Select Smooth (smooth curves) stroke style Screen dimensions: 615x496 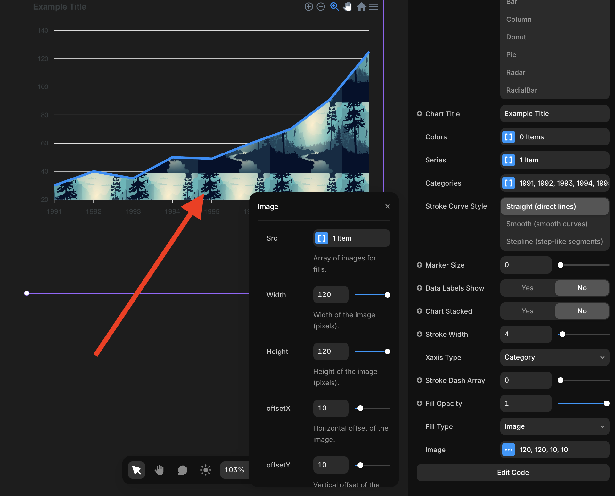(546, 224)
